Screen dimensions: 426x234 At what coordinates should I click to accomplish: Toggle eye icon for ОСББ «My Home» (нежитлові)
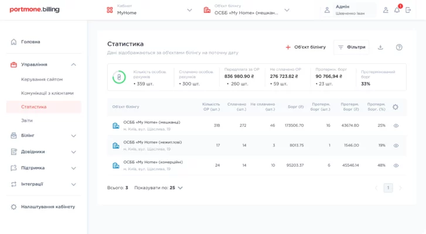(x=396, y=146)
